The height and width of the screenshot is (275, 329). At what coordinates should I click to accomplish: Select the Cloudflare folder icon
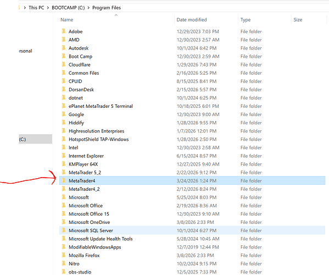pos(64,64)
